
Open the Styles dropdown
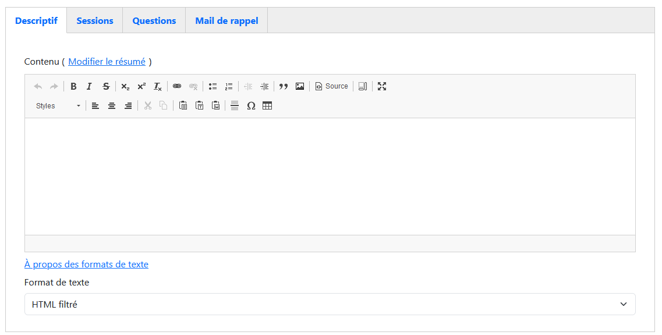[x=58, y=105]
